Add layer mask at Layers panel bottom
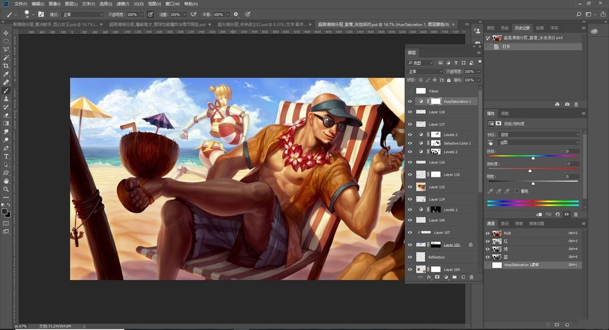The width and height of the screenshot is (609, 330). pos(437,277)
